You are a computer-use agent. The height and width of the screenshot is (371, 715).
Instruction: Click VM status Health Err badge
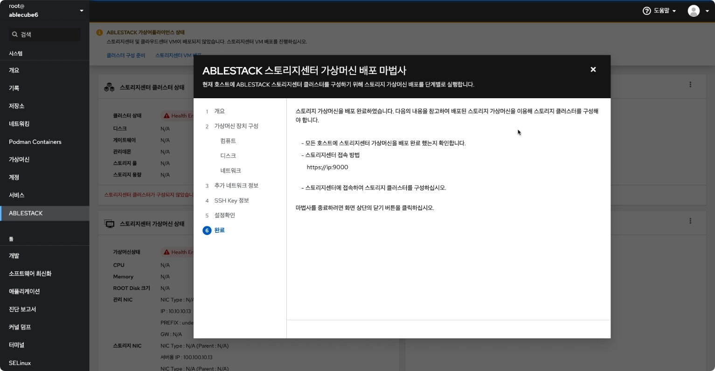(x=178, y=252)
